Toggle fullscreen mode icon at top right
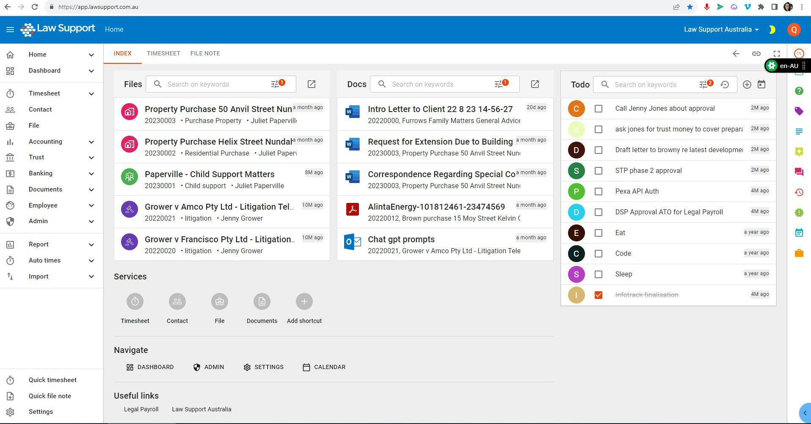The width and height of the screenshot is (811, 424). pyautogui.click(x=777, y=53)
